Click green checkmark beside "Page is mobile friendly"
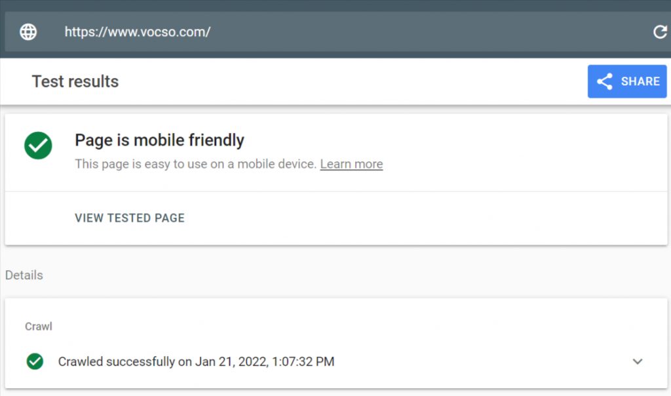Image resolution: width=671 pixels, height=396 pixels. (38, 146)
